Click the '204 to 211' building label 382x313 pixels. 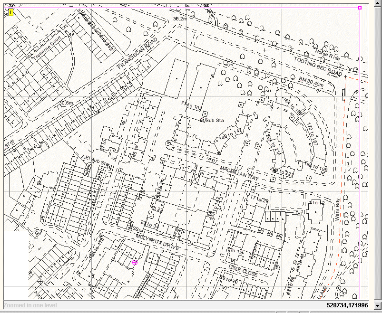[274, 144]
